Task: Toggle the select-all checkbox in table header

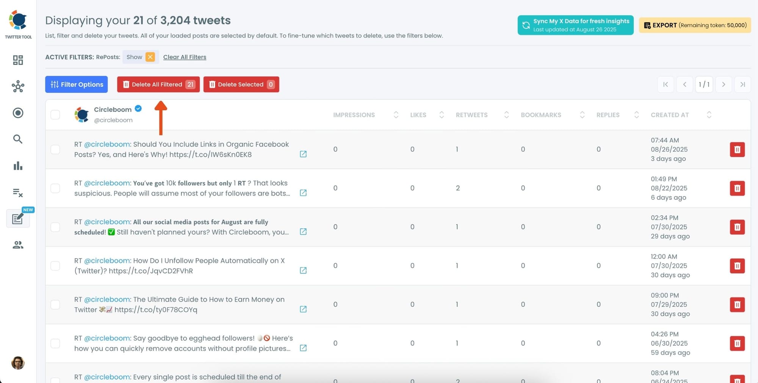Action: coord(55,115)
